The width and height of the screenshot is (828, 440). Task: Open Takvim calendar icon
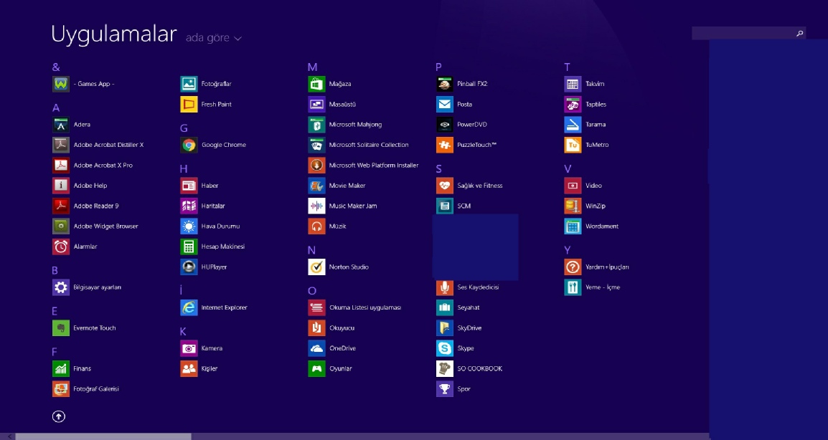click(573, 84)
